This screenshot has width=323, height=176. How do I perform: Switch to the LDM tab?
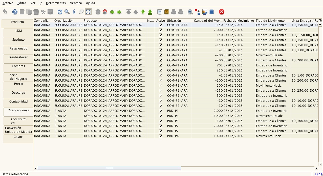(18, 33)
